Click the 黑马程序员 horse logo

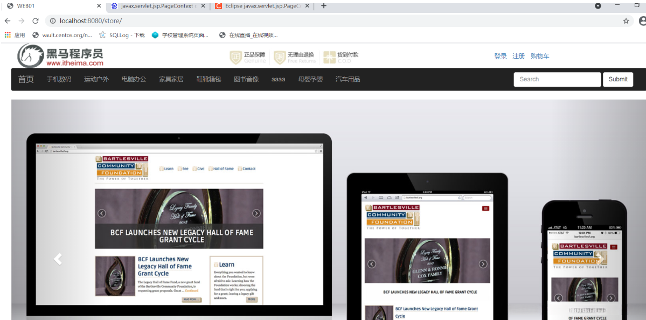click(30, 56)
